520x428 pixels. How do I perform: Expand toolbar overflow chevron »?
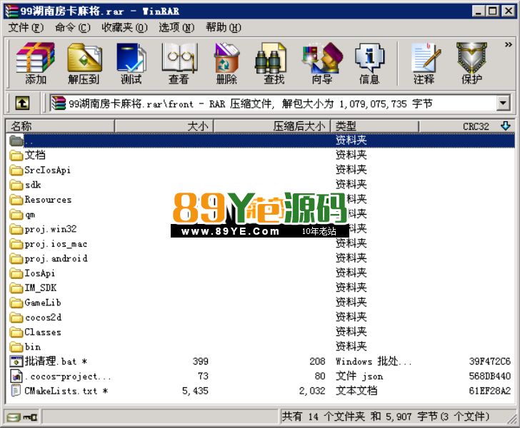tap(508, 44)
